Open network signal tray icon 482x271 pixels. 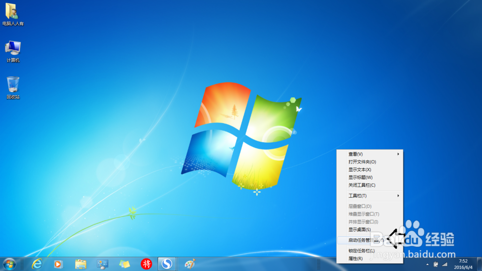coord(444,265)
